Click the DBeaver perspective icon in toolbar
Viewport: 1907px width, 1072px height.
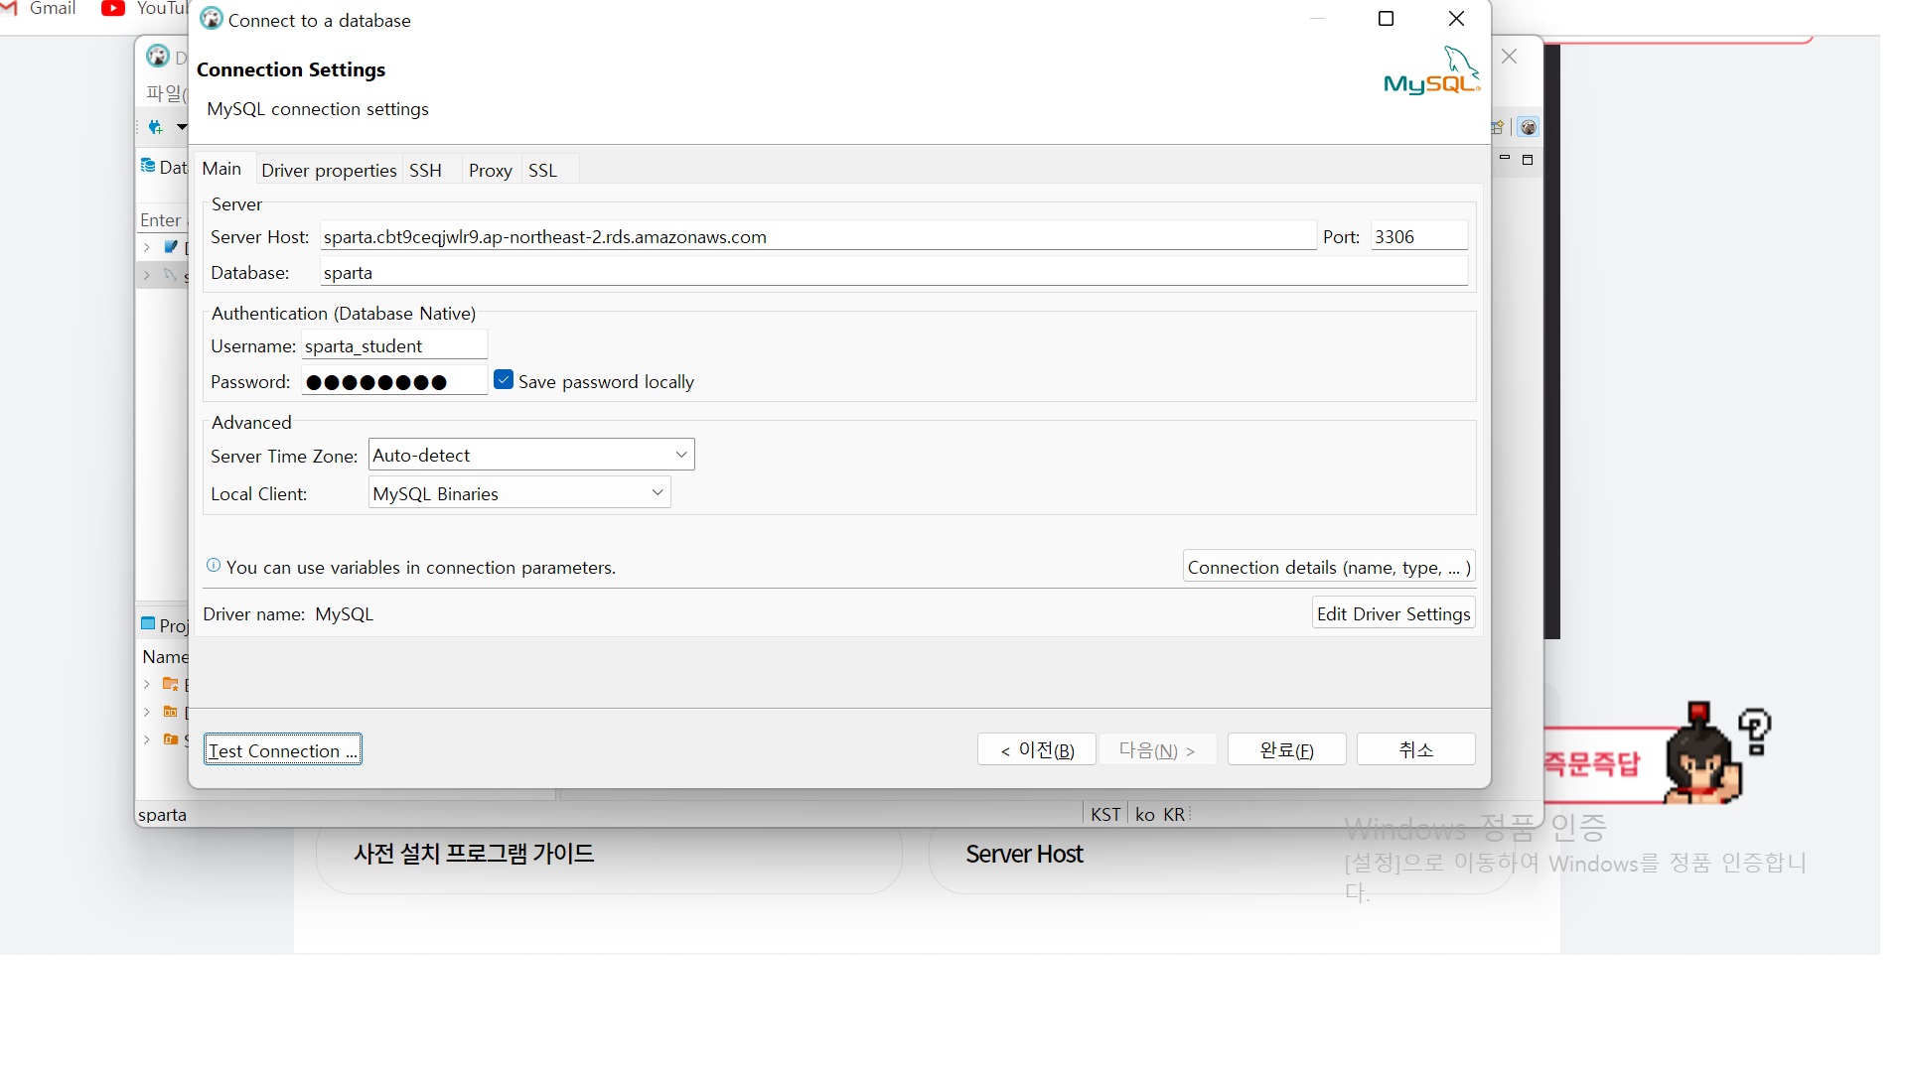coord(1529,127)
